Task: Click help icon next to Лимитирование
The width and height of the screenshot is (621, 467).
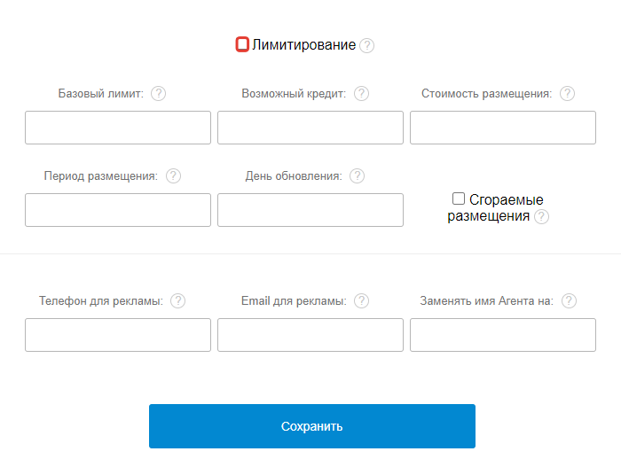Action: click(367, 45)
